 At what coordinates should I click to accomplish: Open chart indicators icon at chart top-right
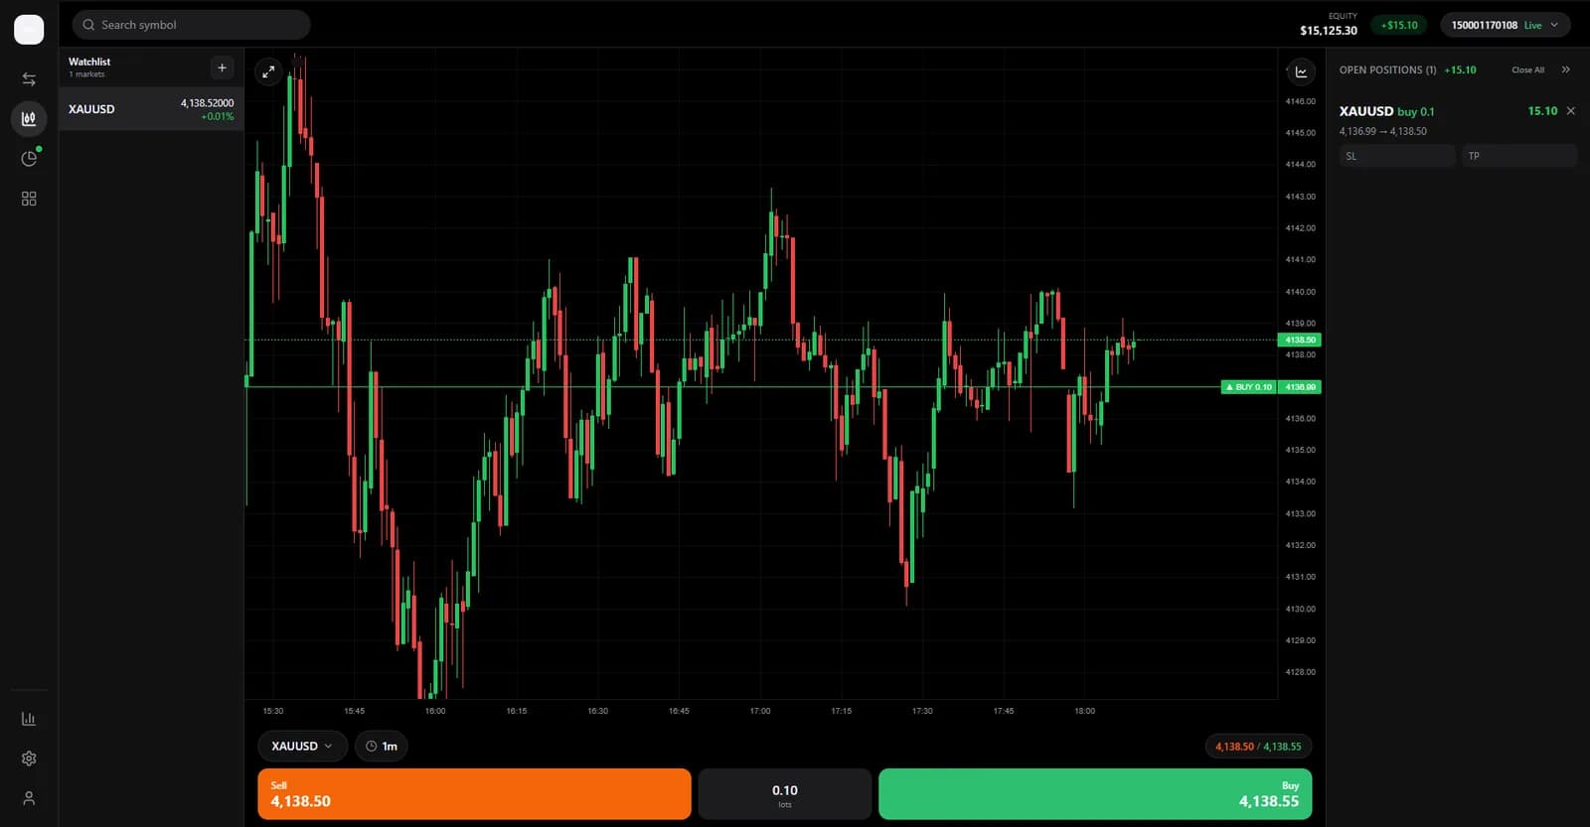1301,71
